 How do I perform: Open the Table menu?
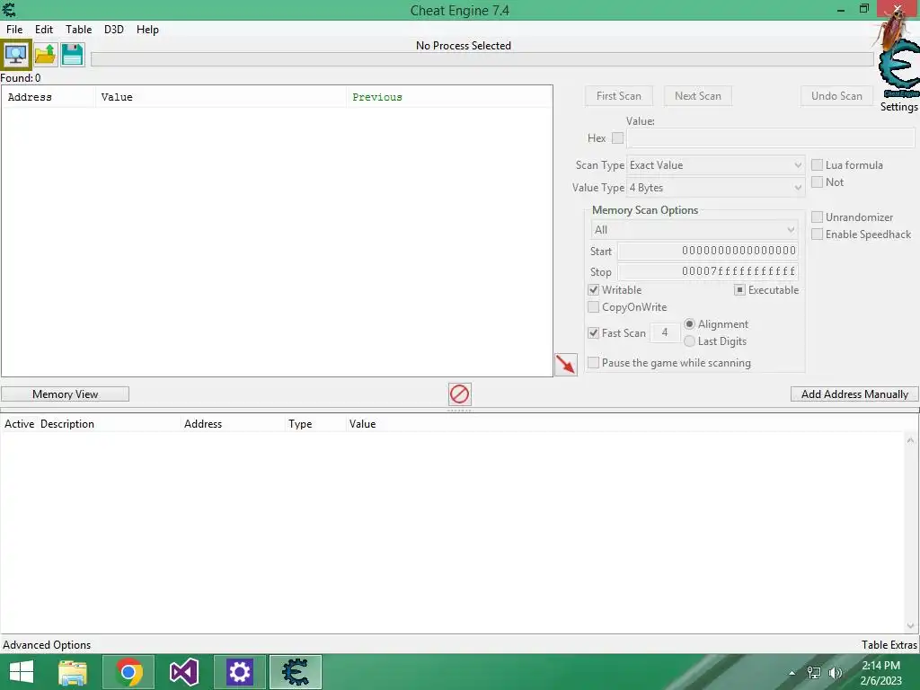(x=79, y=30)
